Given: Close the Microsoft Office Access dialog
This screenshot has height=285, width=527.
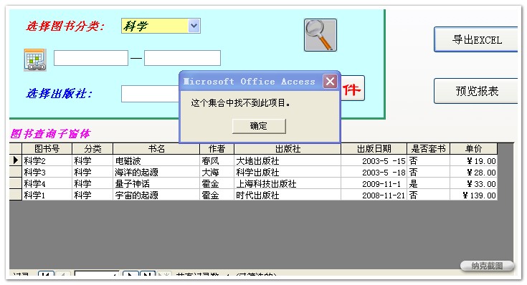Looking at the screenshot, I should point(330,81).
